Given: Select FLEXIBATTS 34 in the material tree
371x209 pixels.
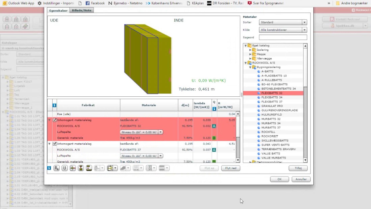Looking at the screenshot, I should [272, 97].
